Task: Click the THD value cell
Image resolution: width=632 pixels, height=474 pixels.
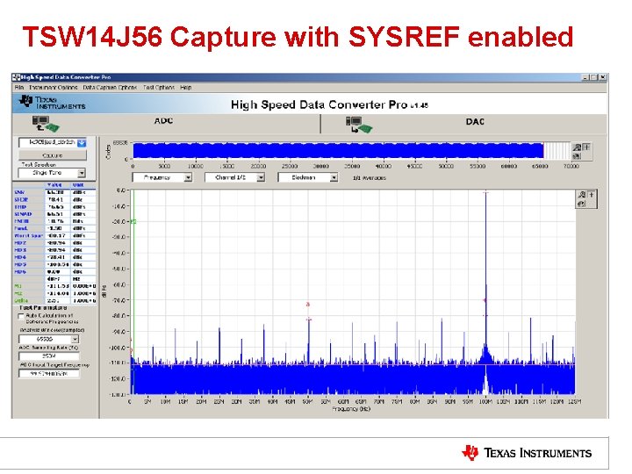Action: tap(57, 207)
